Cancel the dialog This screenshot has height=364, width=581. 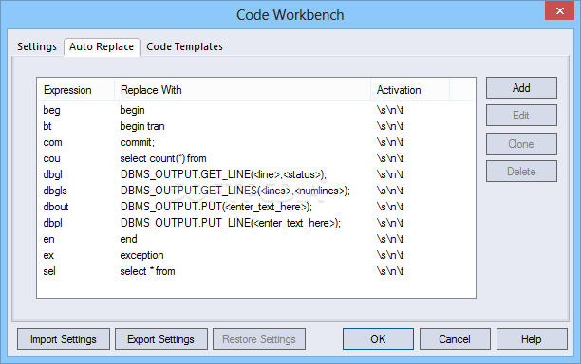pos(455,338)
